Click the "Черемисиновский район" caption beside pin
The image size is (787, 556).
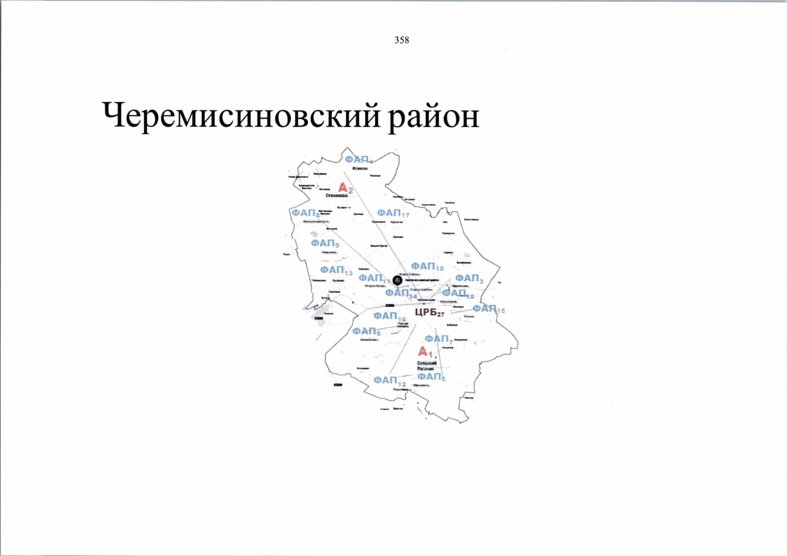pos(422,280)
